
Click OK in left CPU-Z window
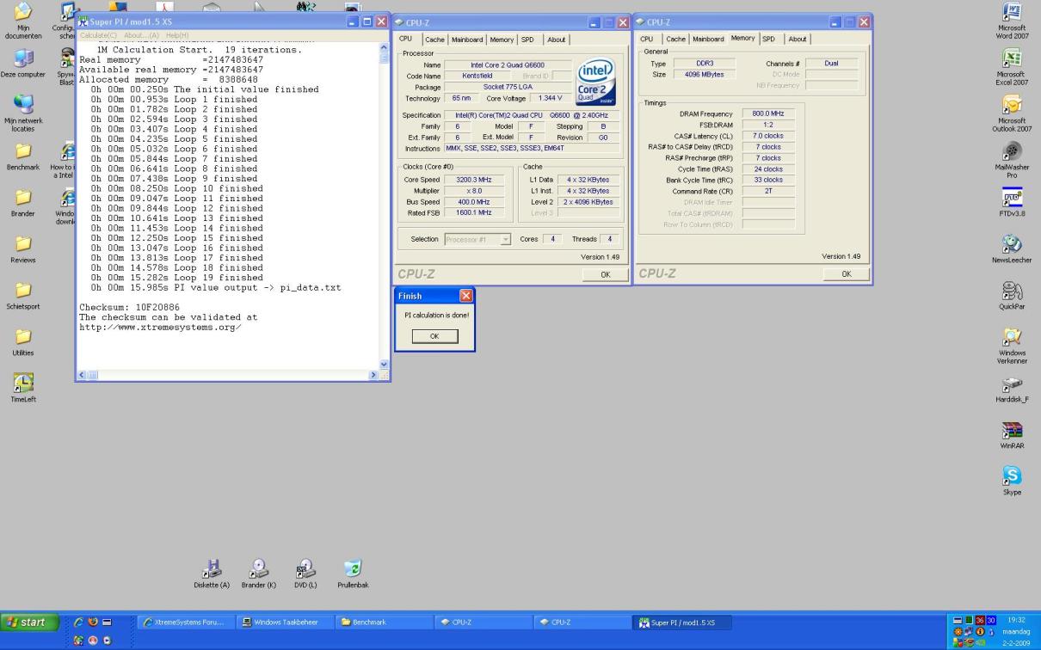[605, 274]
